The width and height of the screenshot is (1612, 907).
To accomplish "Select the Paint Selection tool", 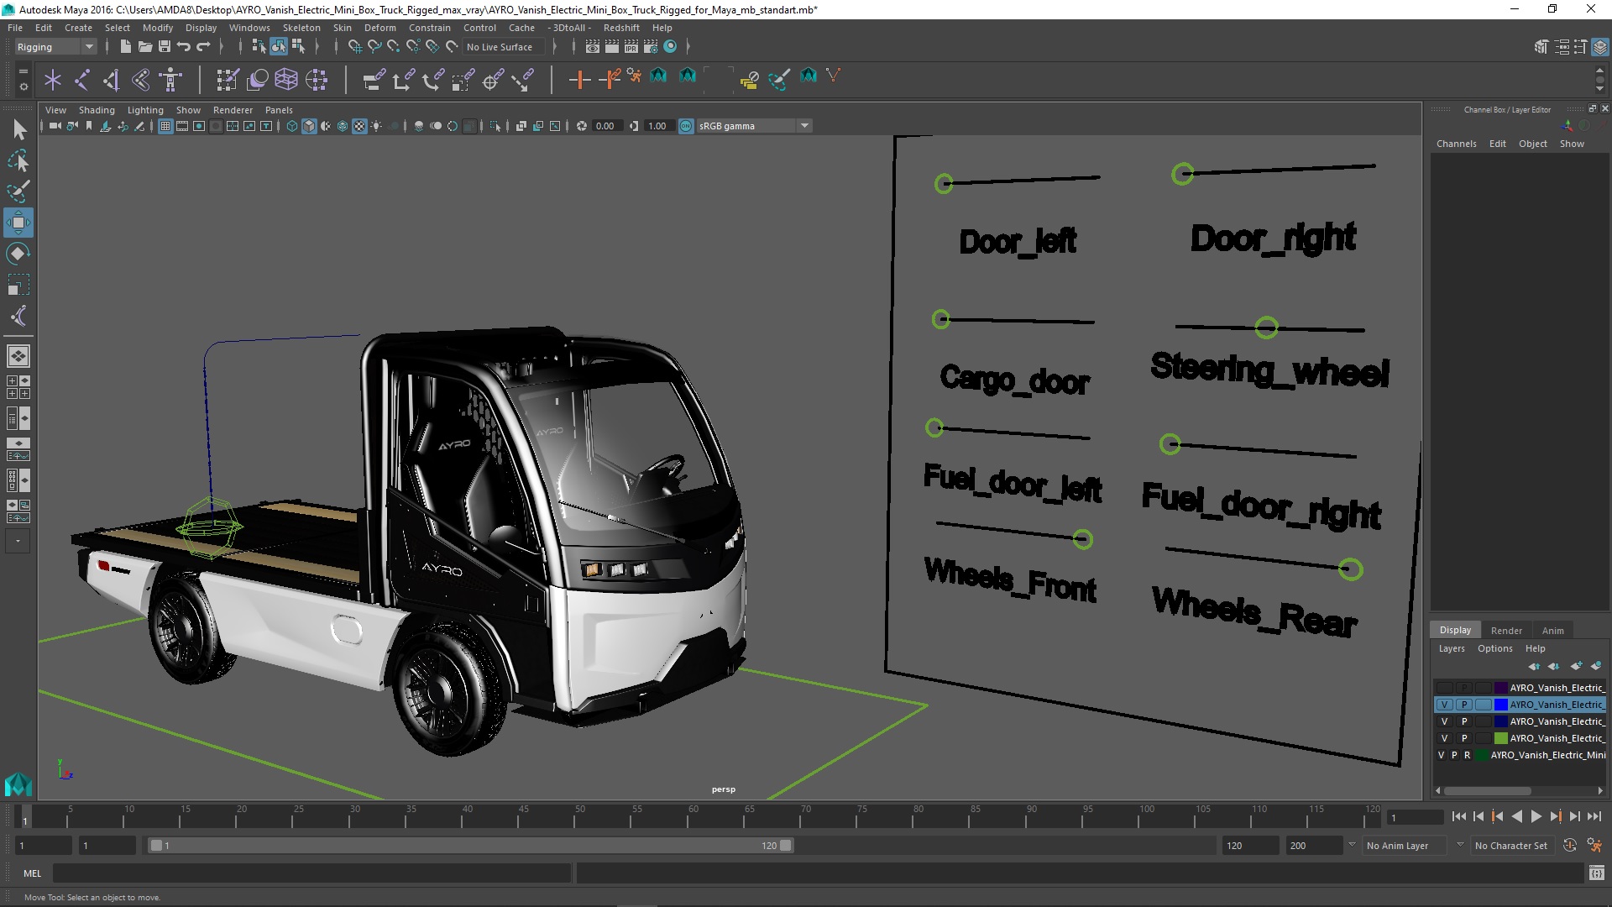I will pos(18,191).
